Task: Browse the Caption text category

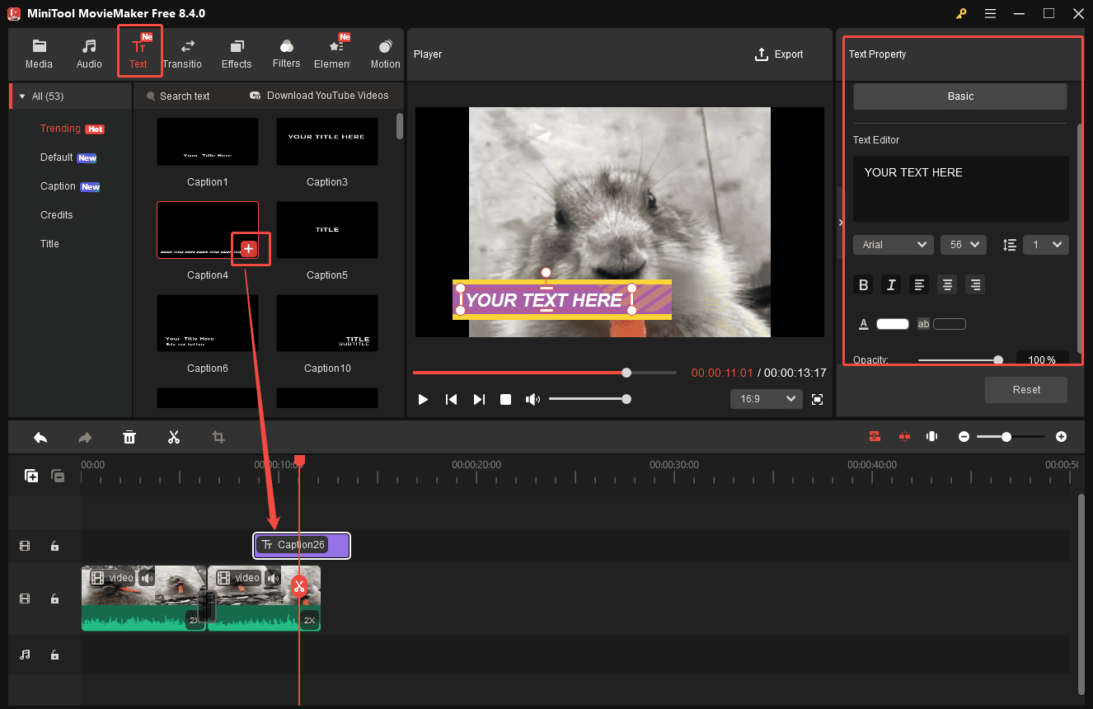Action: click(58, 185)
